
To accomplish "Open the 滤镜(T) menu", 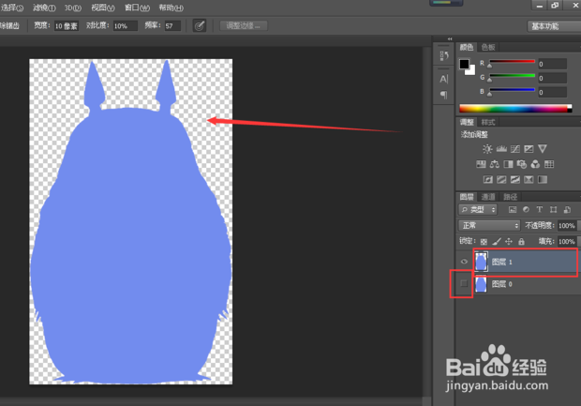I will click(x=44, y=8).
